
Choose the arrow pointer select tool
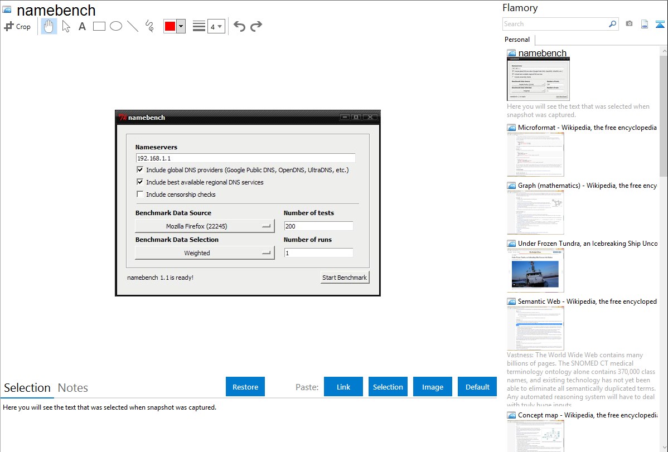pos(66,26)
